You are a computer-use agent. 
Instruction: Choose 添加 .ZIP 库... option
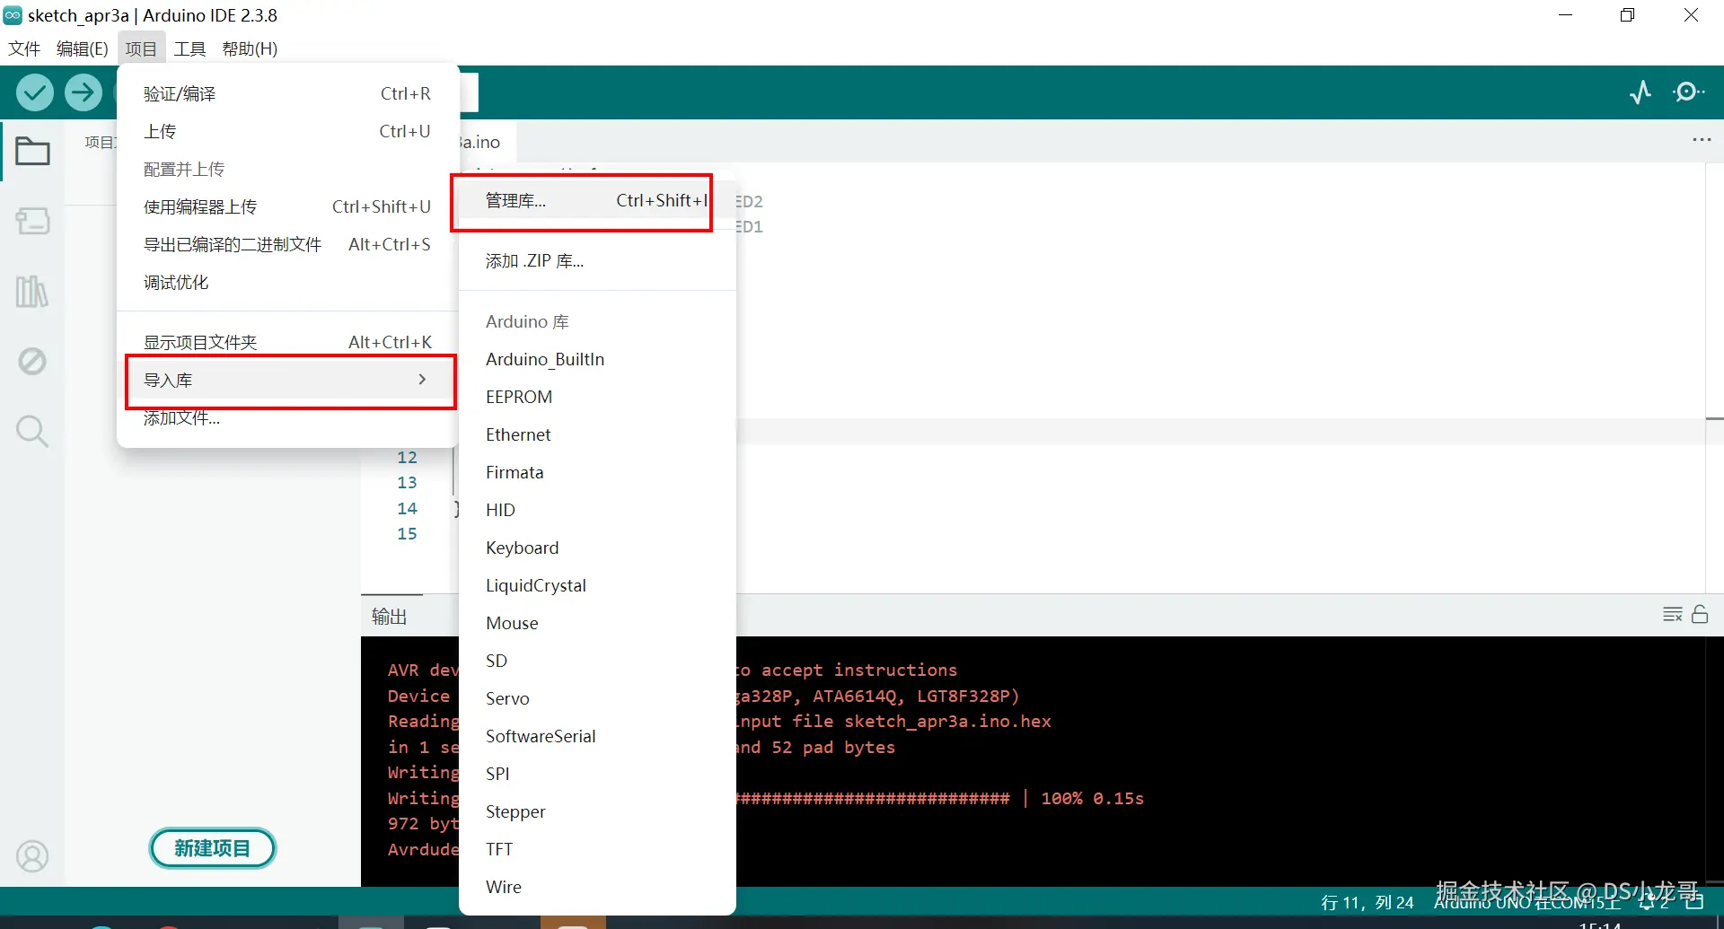(597, 261)
